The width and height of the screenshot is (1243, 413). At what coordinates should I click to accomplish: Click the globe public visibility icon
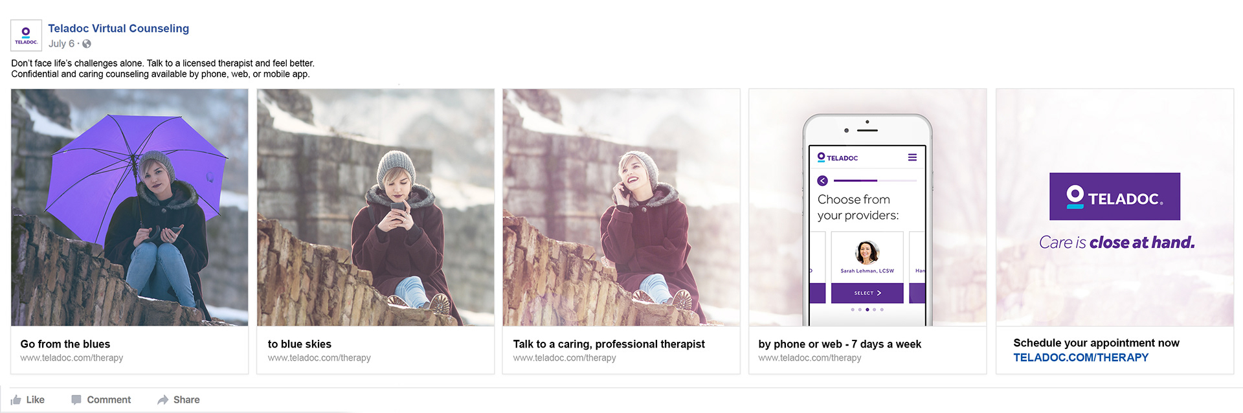click(87, 44)
